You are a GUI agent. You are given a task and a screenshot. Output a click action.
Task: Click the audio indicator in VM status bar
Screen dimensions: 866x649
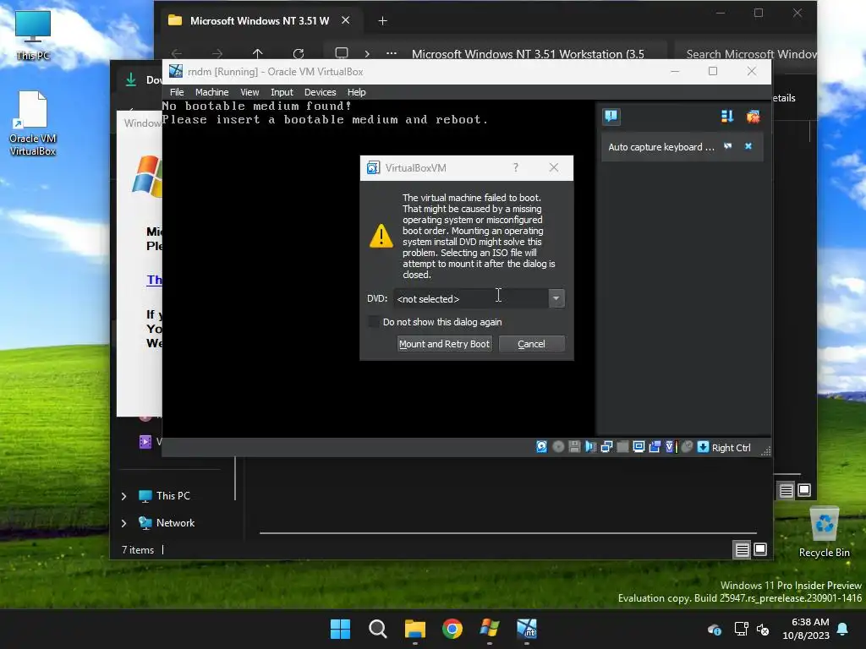[590, 447]
